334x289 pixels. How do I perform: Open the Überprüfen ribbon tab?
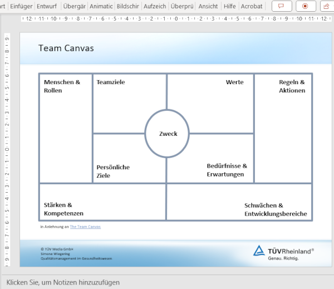(x=182, y=6)
